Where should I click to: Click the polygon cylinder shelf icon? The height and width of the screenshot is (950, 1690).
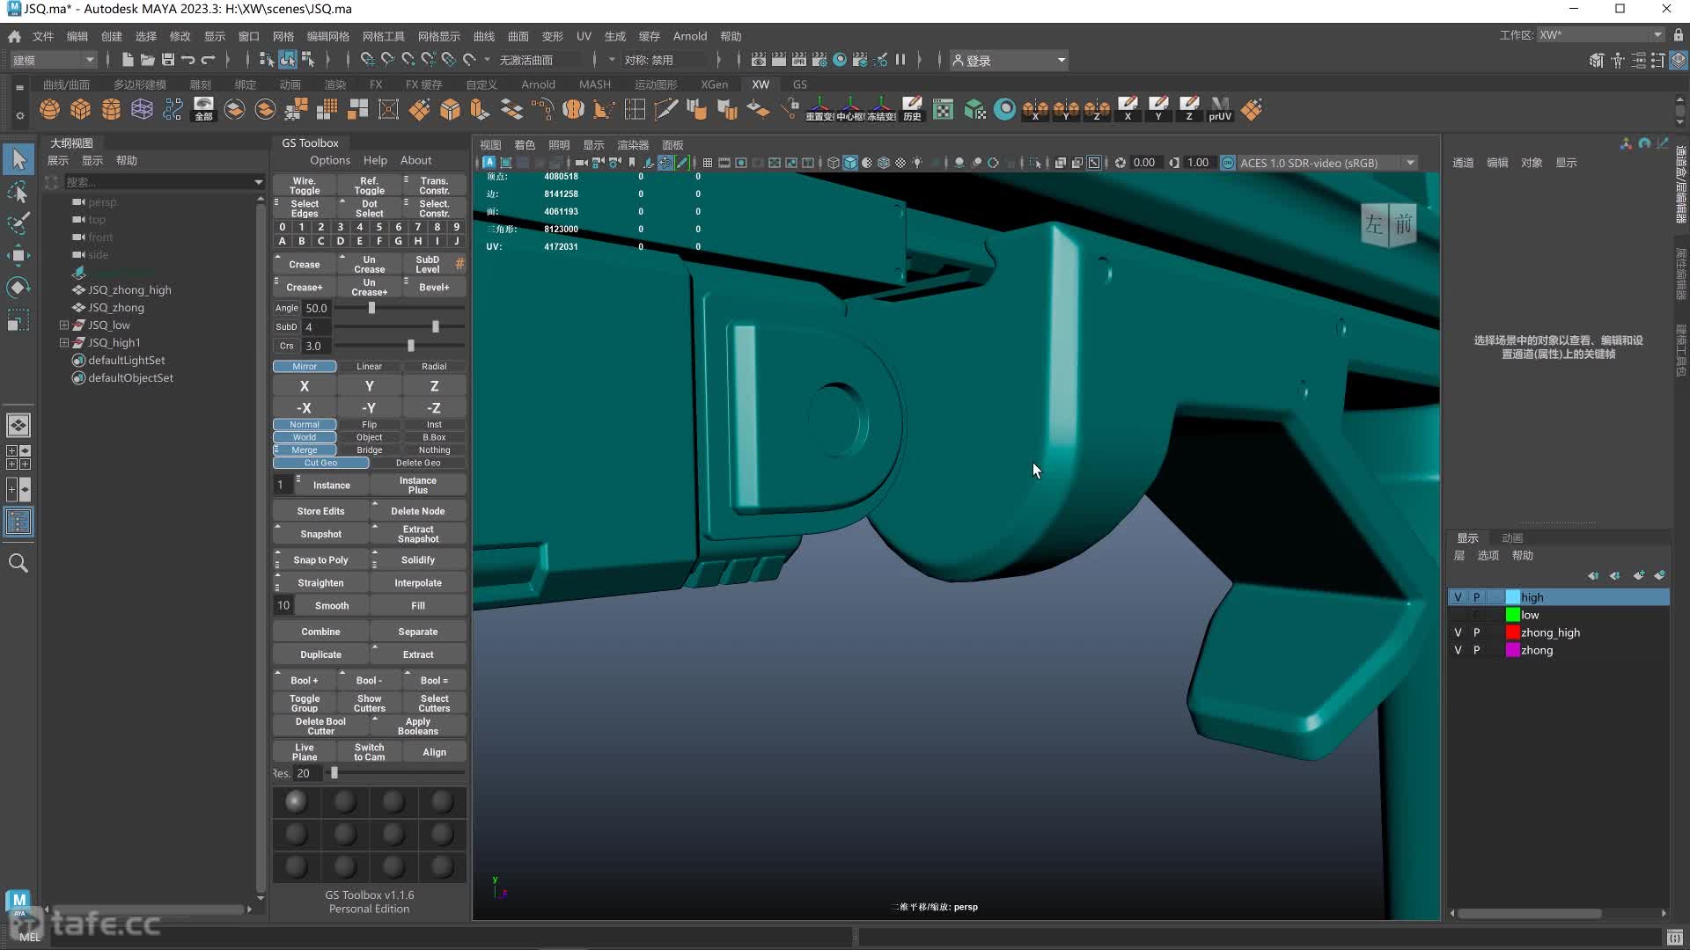[111, 109]
